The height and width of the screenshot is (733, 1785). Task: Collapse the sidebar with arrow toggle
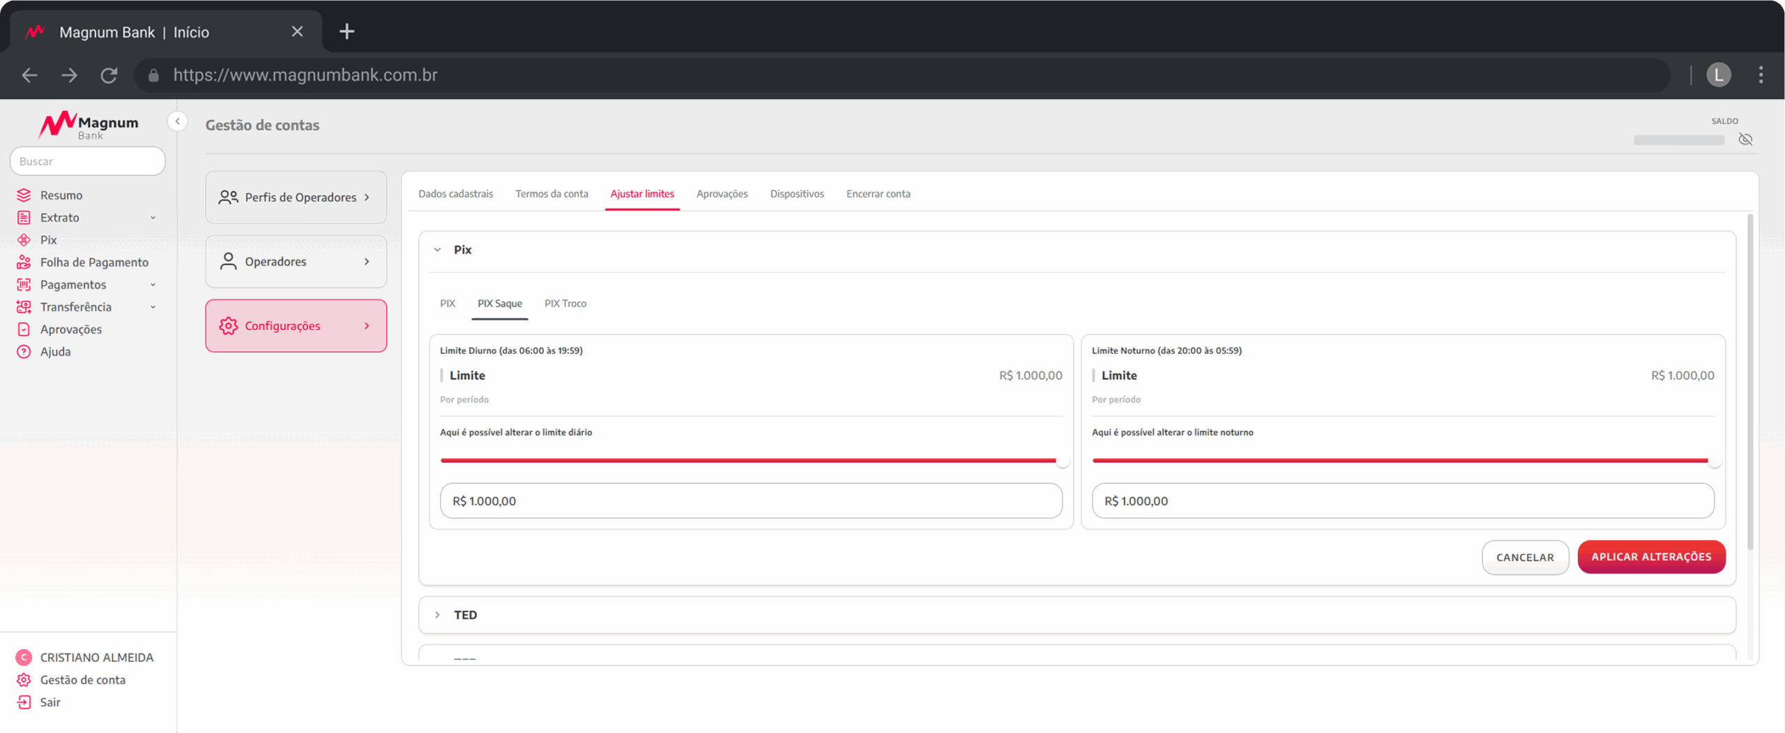coord(178,121)
